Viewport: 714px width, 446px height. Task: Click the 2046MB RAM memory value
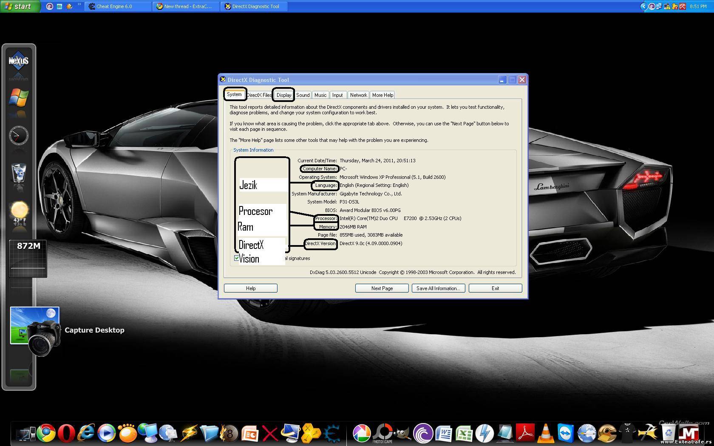(353, 227)
